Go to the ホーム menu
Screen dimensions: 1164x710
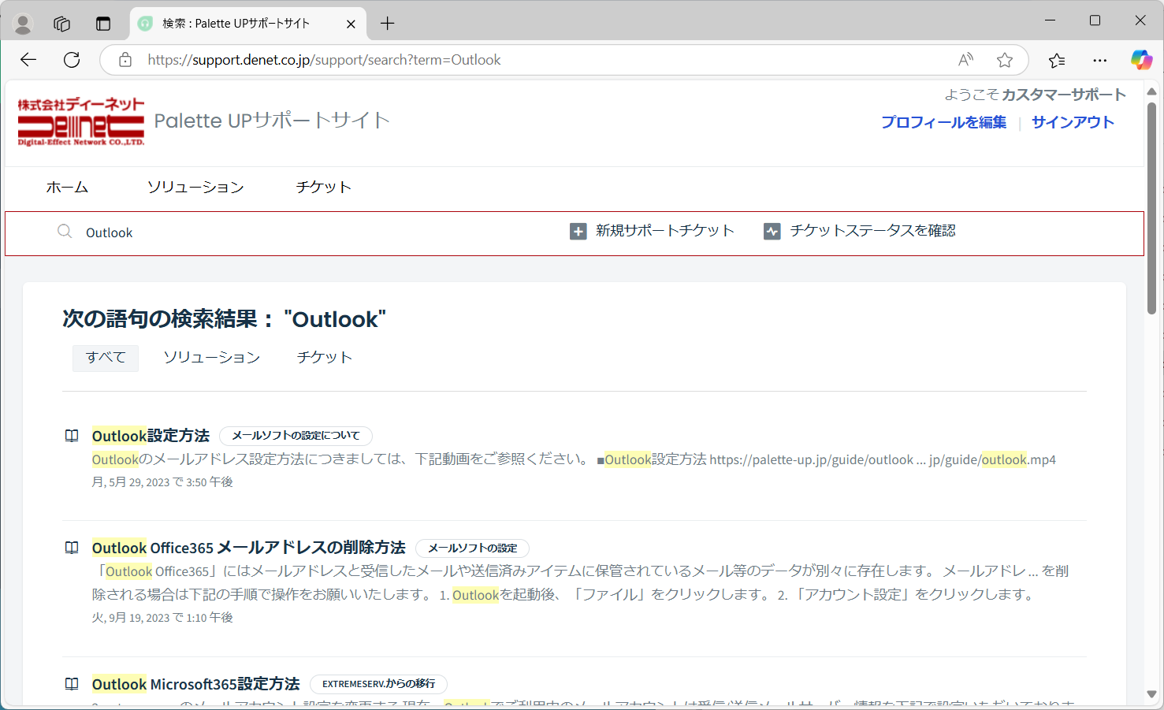67,188
